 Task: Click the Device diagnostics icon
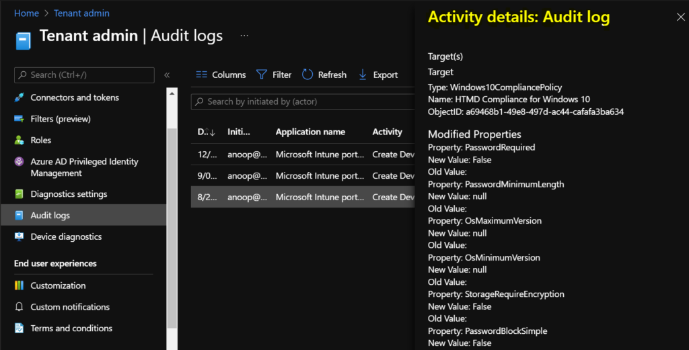[x=19, y=237]
